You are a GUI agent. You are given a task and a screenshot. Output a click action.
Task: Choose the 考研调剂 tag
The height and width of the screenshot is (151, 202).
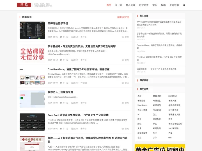point(157,105)
